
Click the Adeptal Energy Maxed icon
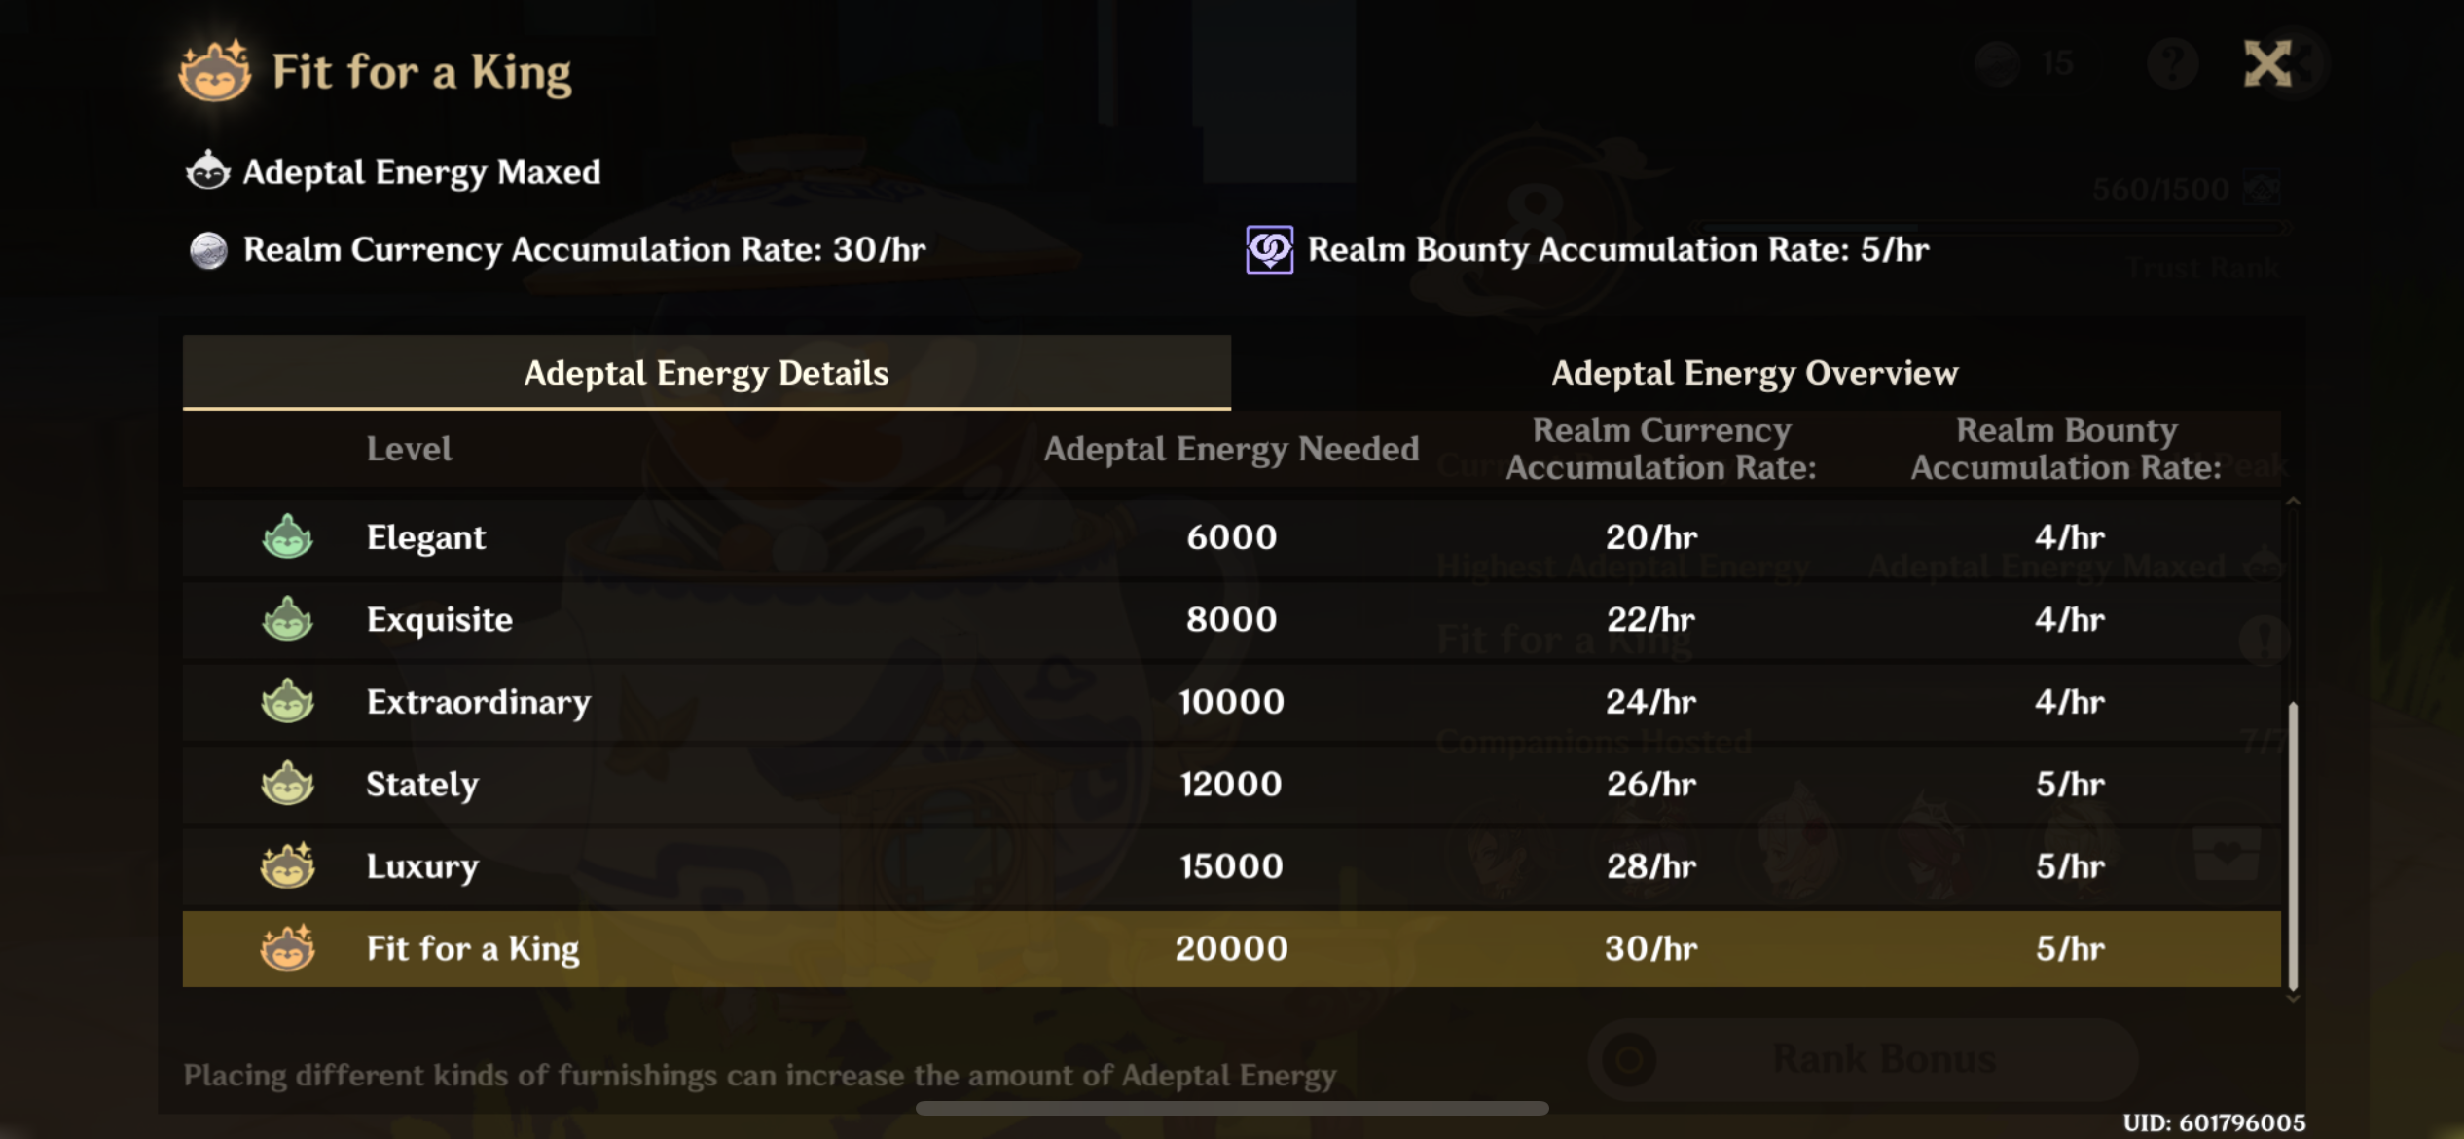pyautogui.click(x=207, y=171)
